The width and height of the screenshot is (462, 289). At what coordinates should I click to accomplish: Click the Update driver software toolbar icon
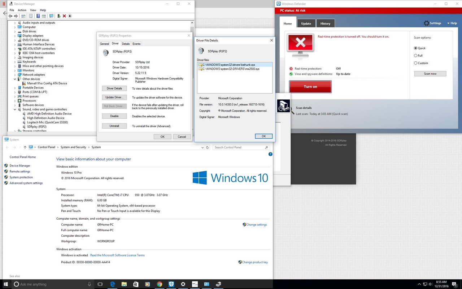(59, 16)
